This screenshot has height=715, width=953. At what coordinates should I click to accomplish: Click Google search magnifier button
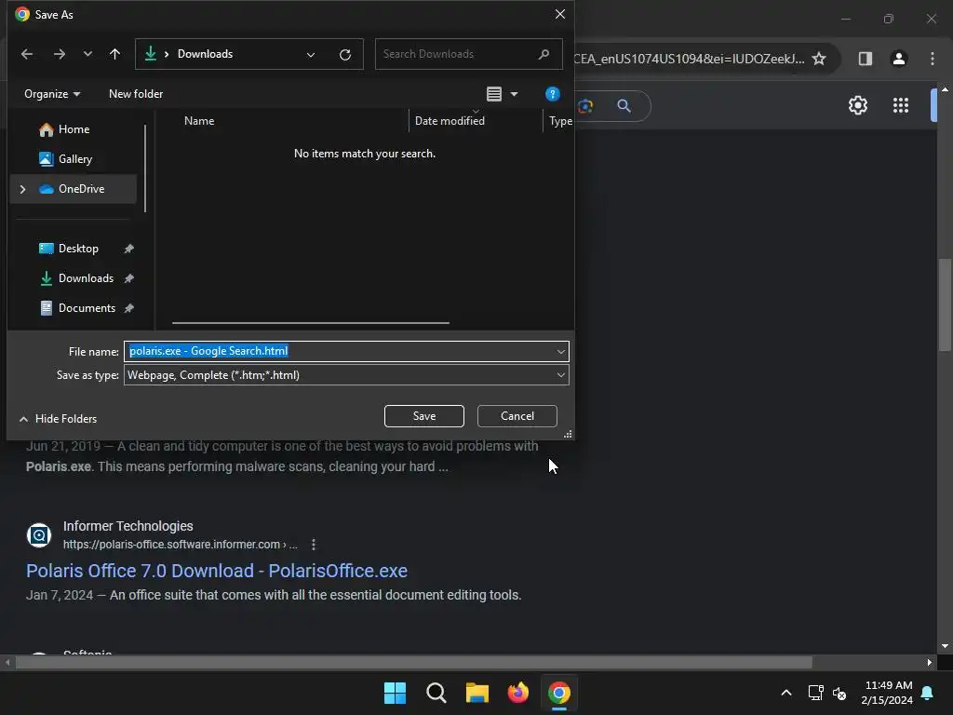[624, 106]
